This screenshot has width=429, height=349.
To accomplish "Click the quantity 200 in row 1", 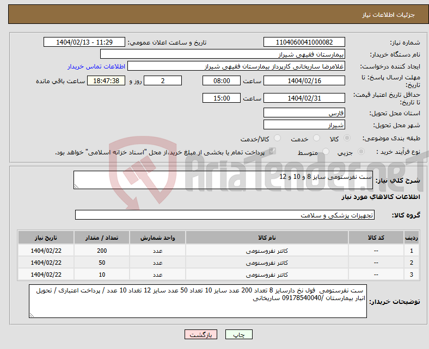I will click(102, 251).
